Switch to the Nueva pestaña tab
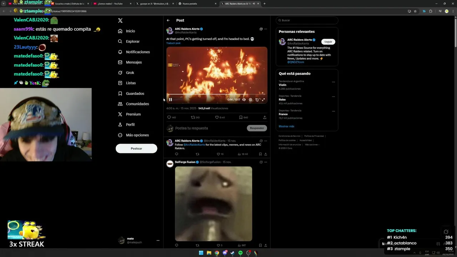Image resolution: width=457 pixels, height=257 pixels. pyautogui.click(x=196, y=4)
